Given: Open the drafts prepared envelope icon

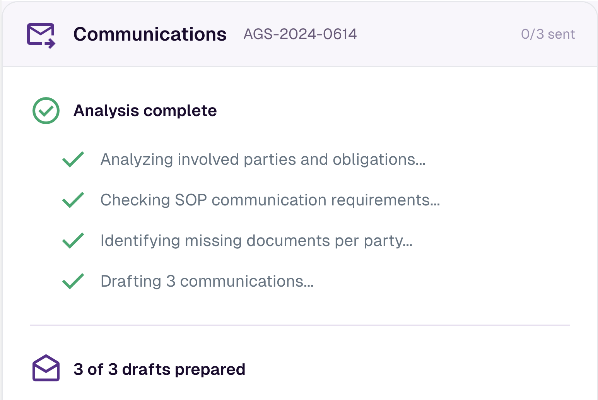Looking at the screenshot, I should (x=46, y=368).
